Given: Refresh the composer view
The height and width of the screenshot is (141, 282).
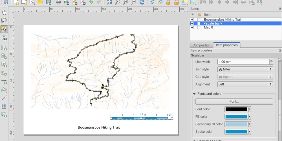Looking at the screenshot, I should coord(142,2).
